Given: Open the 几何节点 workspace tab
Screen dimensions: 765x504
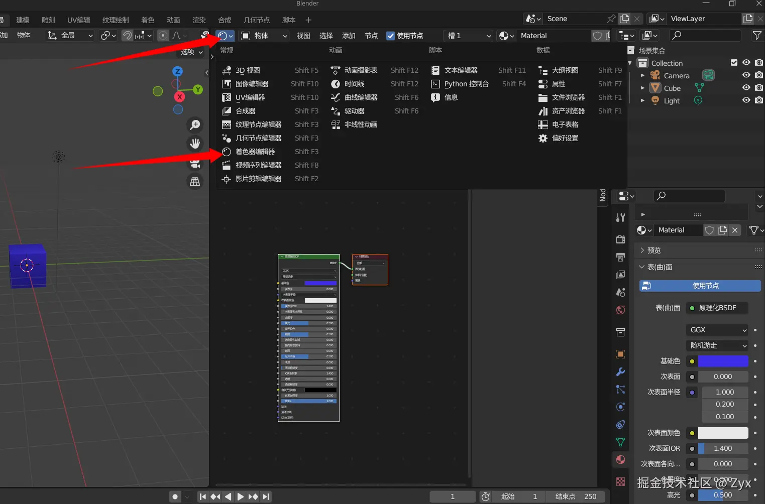Looking at the screenshot, I should point(257,20).
